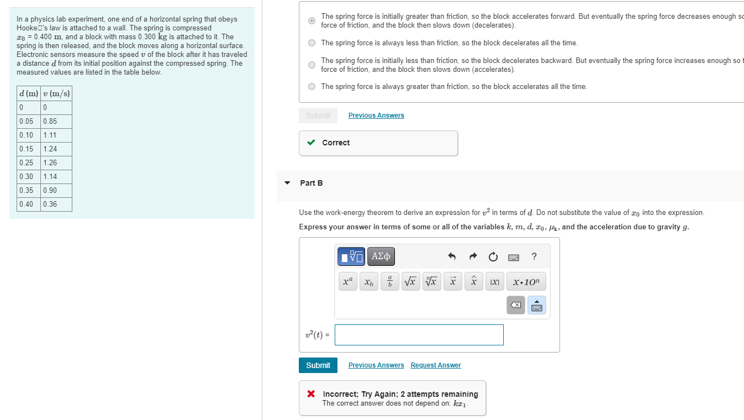Insert an absolute value template

[495, 281]
